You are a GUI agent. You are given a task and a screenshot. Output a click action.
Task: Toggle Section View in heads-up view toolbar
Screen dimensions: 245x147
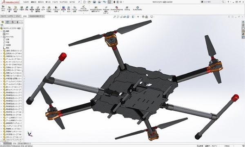click(125, 17)
